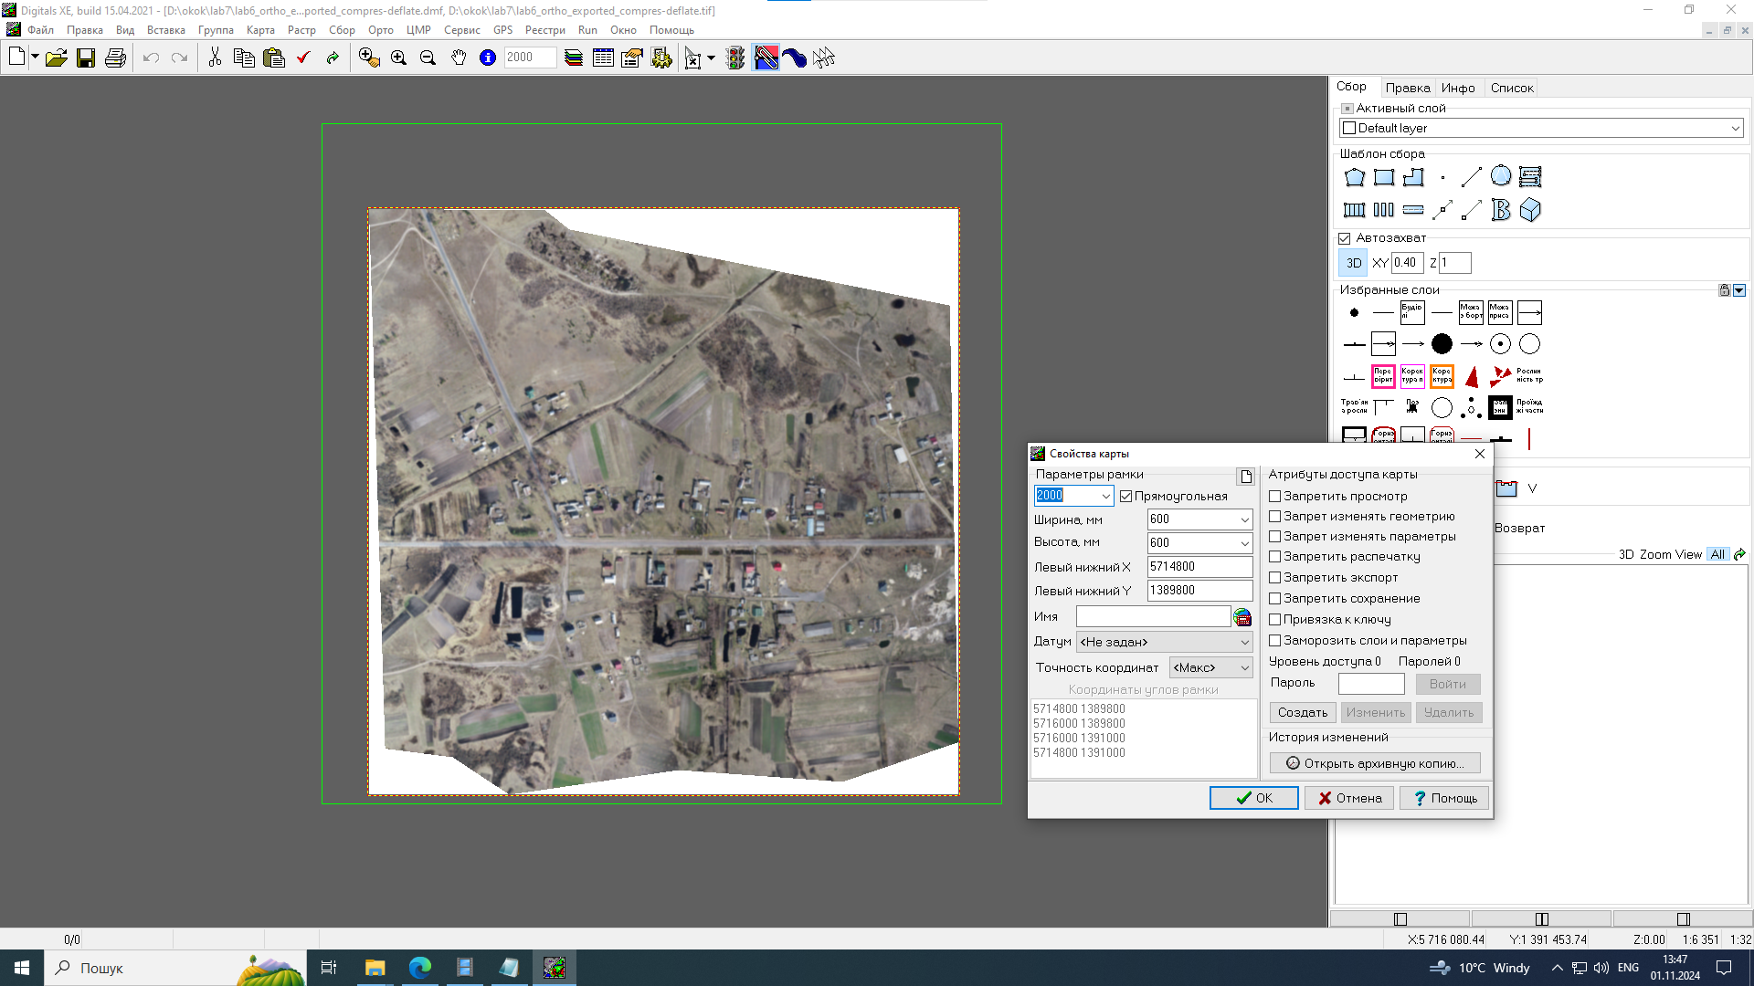Screen dimensions: 1754x986
Task: Select the text 'B' template icon
Action: (x=1501, y=210)
